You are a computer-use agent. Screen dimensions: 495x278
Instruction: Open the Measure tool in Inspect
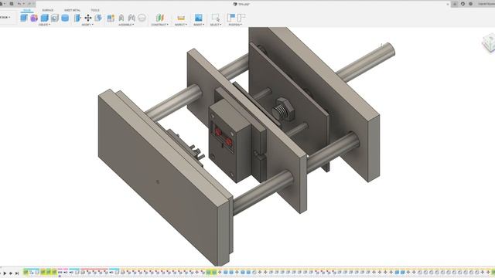(x=181, y=18)
